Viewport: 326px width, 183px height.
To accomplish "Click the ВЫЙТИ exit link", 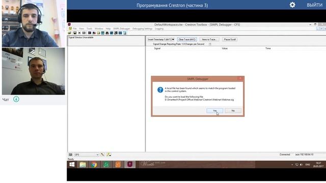I will click(x=315, y=5).
